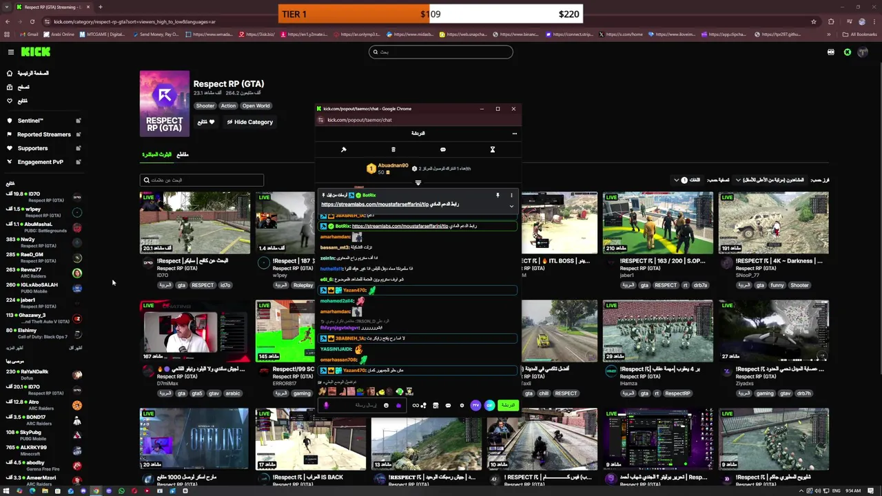Select the Action category tag
The height and width of the screenshot is (496, 882).
[x=228, y=105]
